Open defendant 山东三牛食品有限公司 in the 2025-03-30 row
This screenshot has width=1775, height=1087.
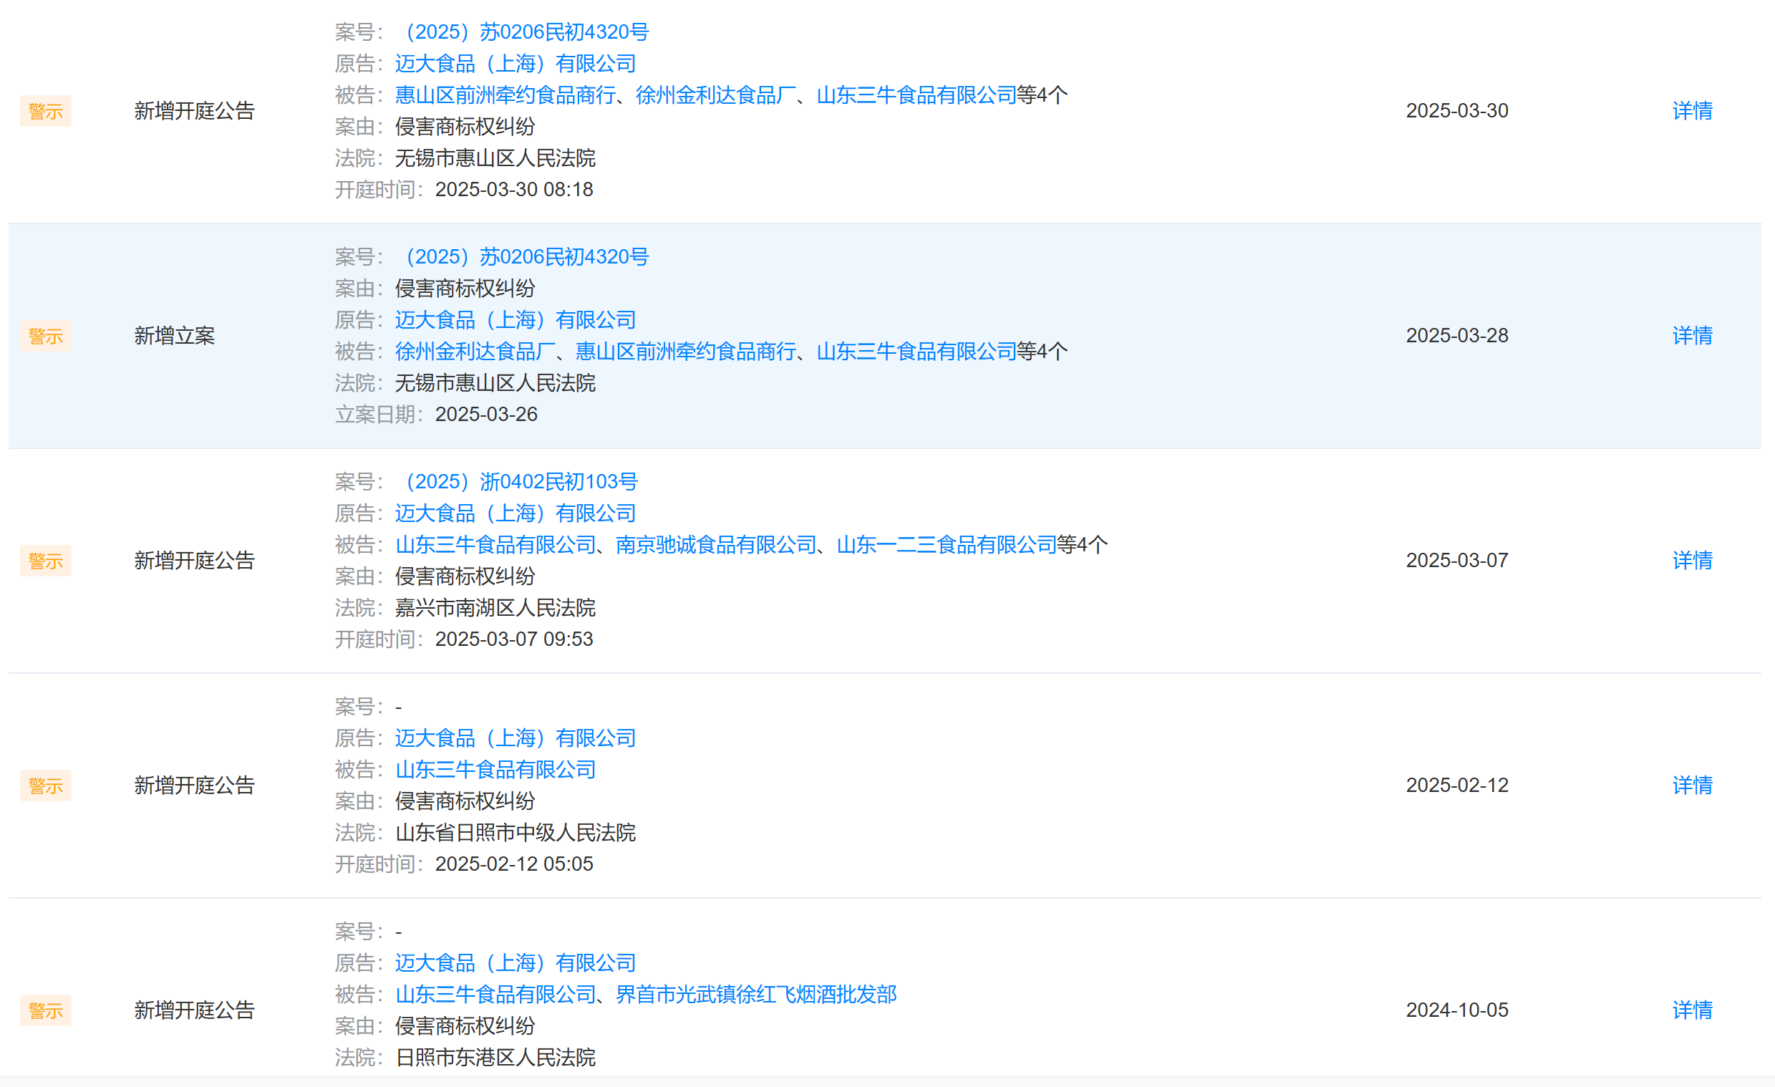916,95
